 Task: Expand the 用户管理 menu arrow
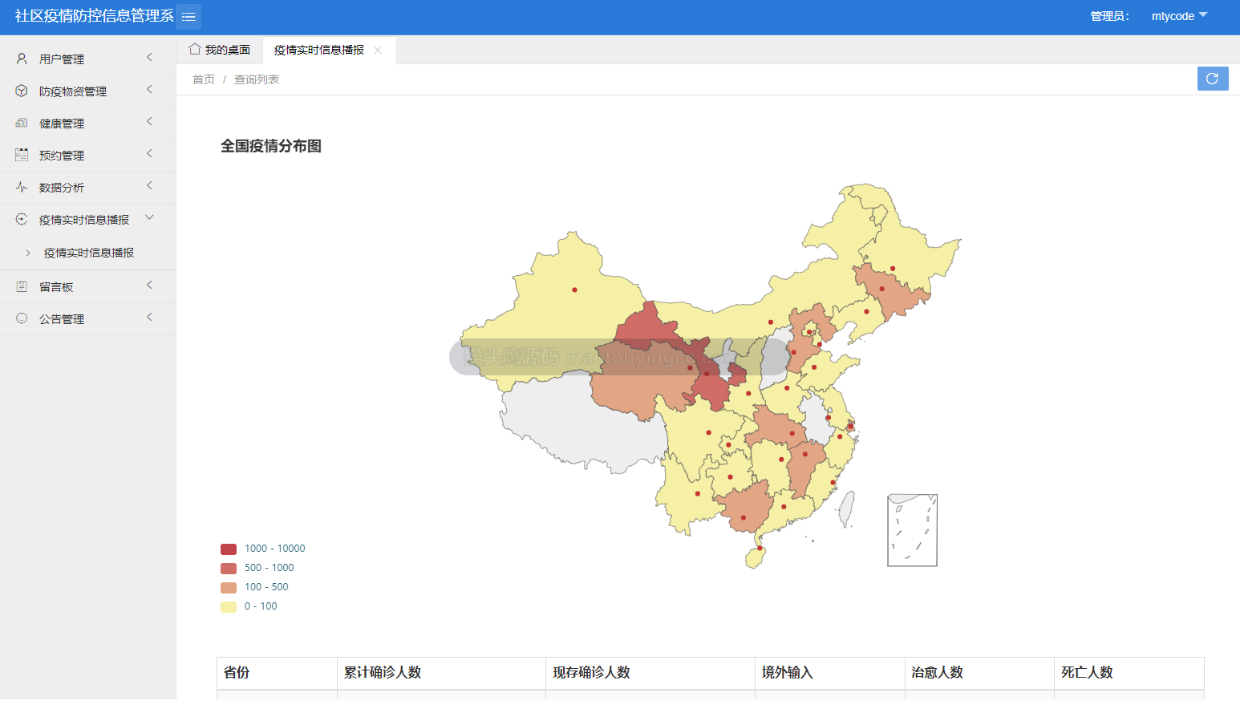(149, 58)
